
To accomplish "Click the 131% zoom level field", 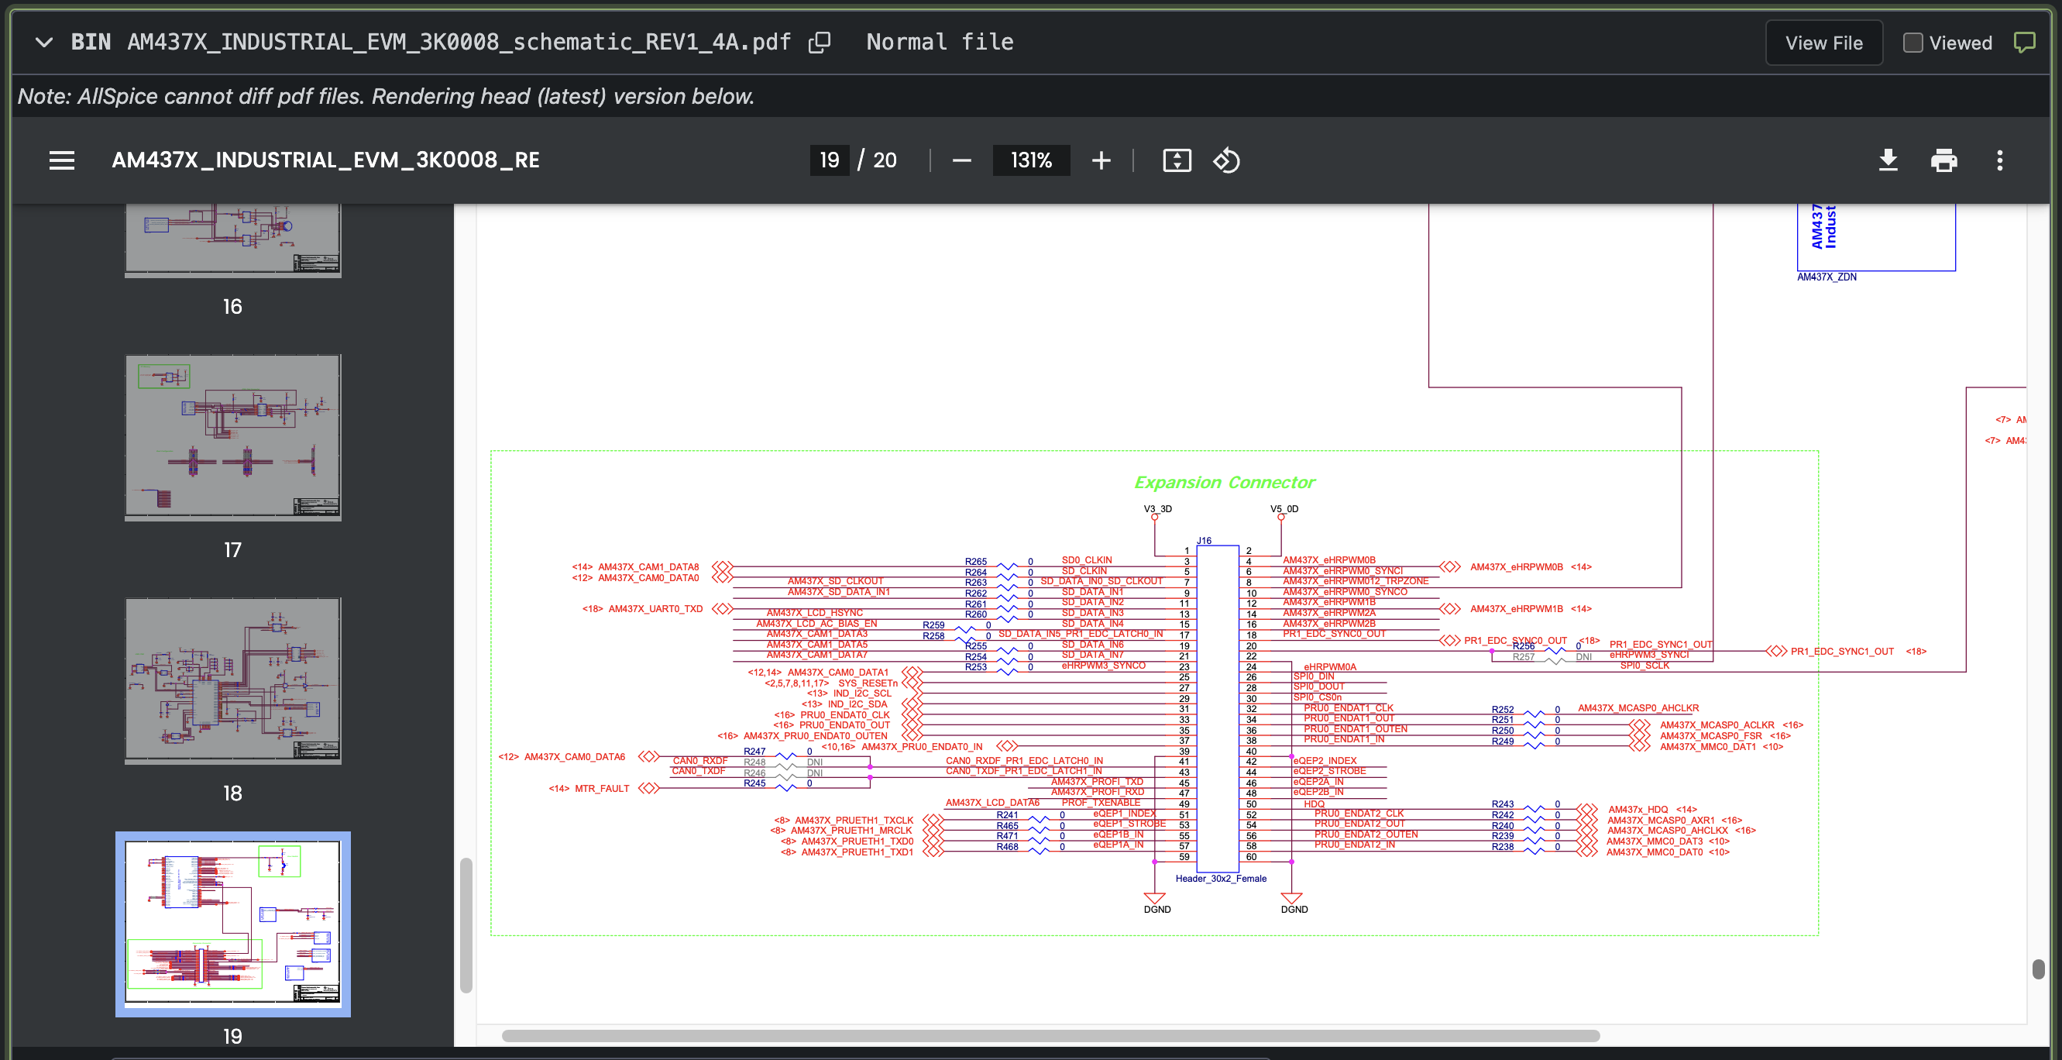I will 1030,160.
